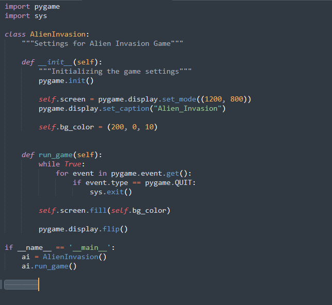
Task: Click the number 800 in set_mode
Action: coord(236,99)
